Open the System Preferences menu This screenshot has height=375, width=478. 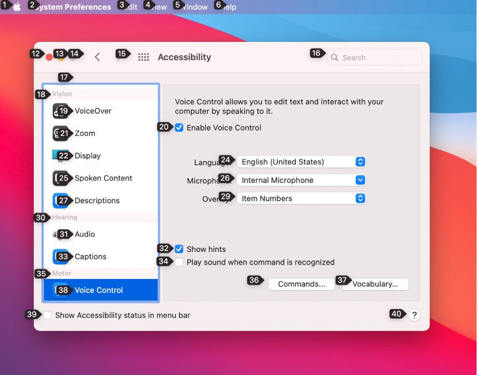tap(72, 7)
